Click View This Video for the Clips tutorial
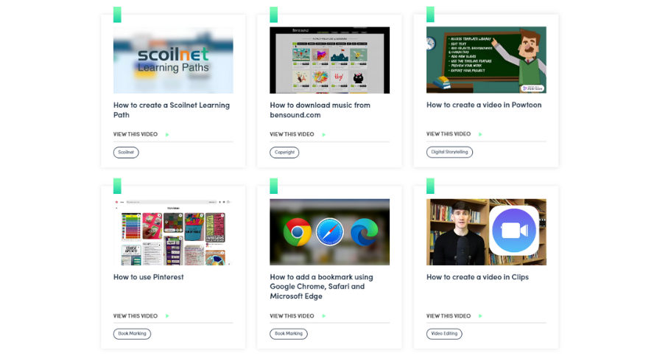The width and height of the screenshot is (671, 356). pyautogui.click(x=448, y=316)
